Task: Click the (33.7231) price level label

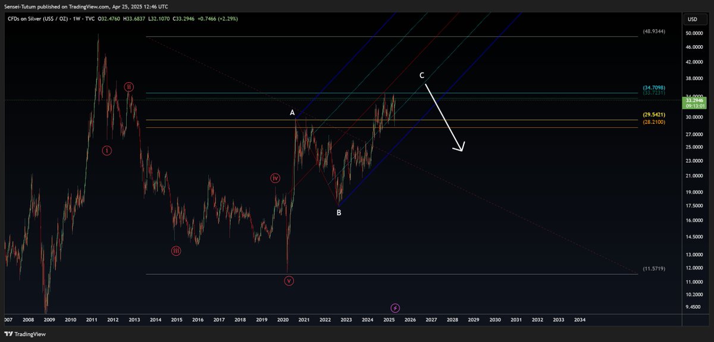Action: [653, 93]
